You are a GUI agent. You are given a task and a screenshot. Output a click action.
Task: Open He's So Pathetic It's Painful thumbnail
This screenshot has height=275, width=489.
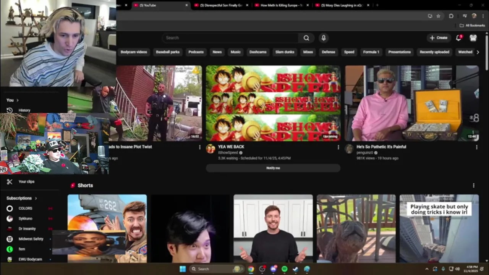[412, 103]
